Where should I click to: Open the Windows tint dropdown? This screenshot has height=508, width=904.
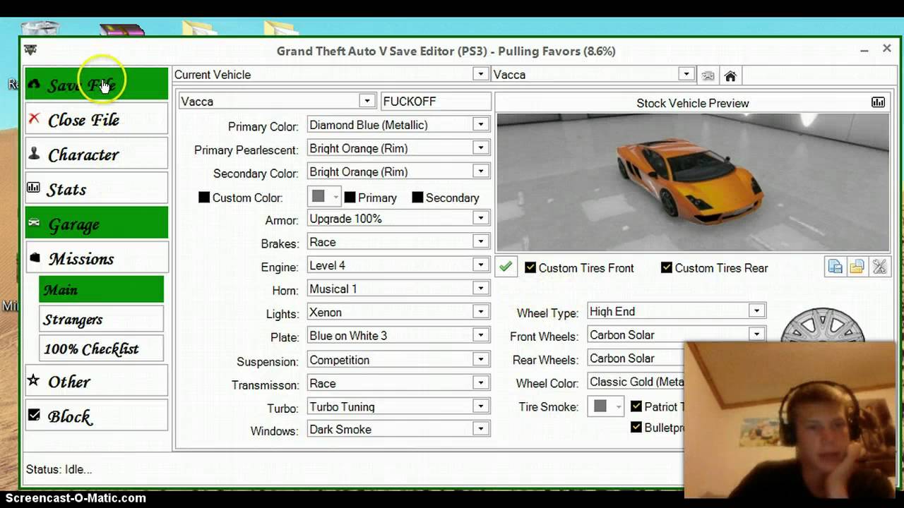[480, 429]
